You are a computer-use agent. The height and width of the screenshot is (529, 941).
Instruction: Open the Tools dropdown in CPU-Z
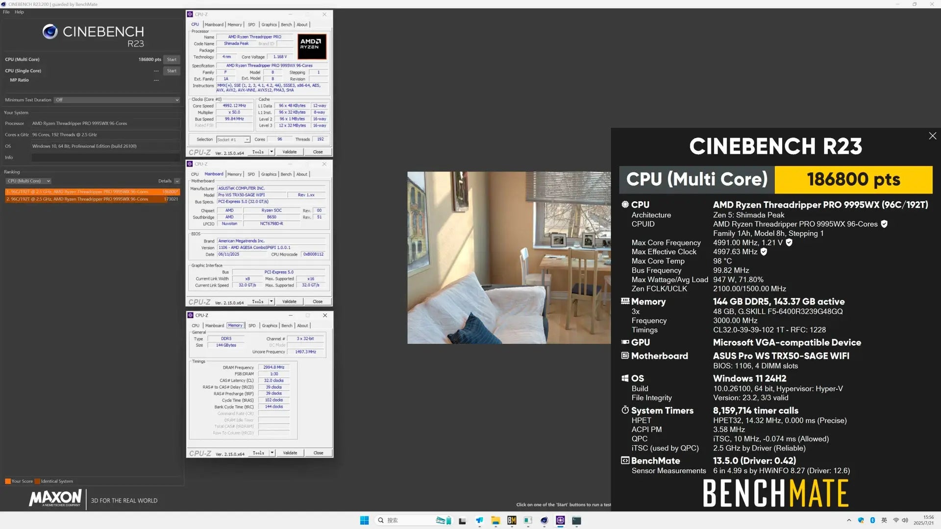(260, 152)
